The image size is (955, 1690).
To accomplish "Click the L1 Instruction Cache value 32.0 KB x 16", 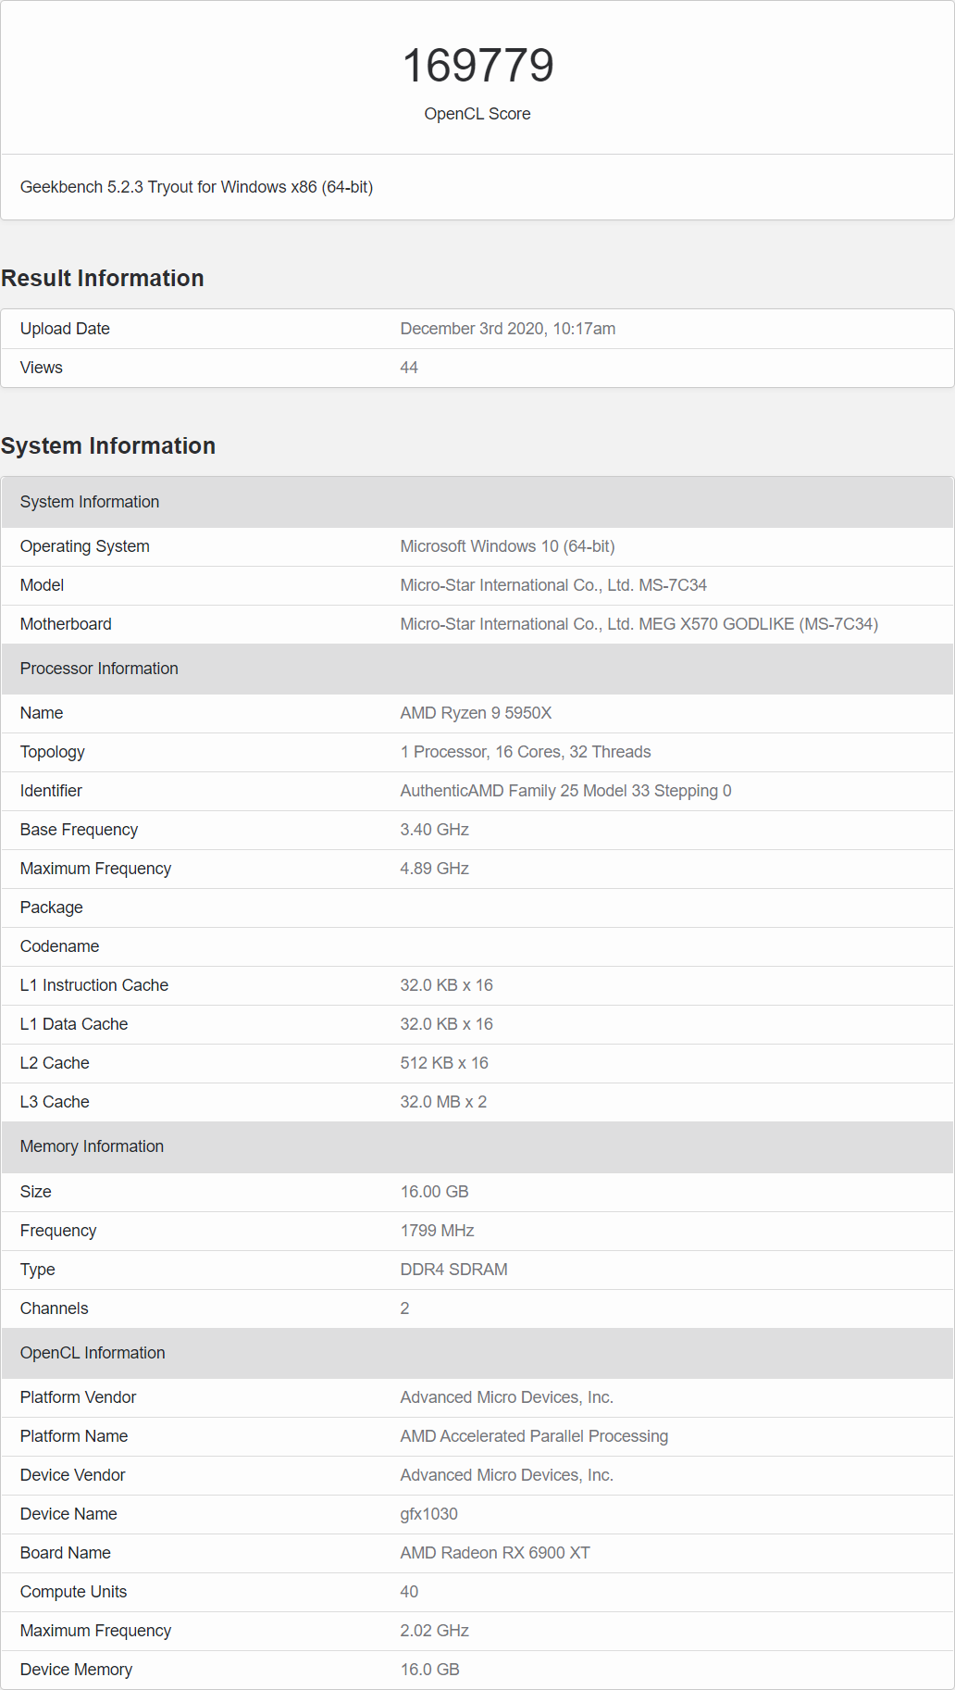I will 446,985.
